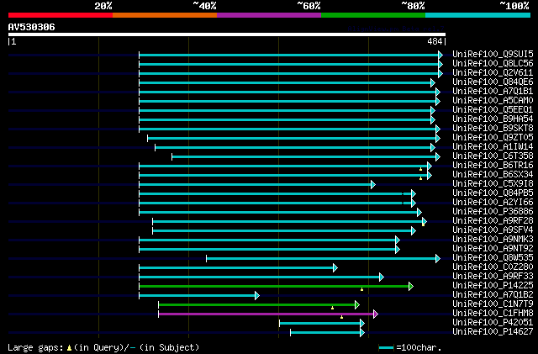Select the UniRef100_P36886 label
The image size is (538, 354).
point(493,212)
